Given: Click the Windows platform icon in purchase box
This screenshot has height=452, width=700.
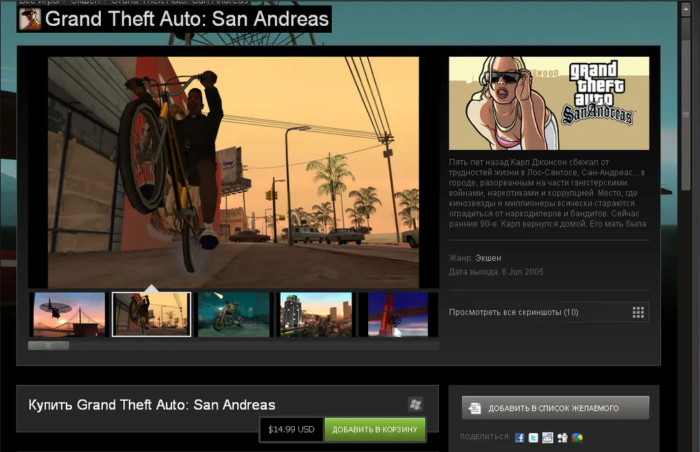Looking at the screenshot, I should tap(415, 404).
